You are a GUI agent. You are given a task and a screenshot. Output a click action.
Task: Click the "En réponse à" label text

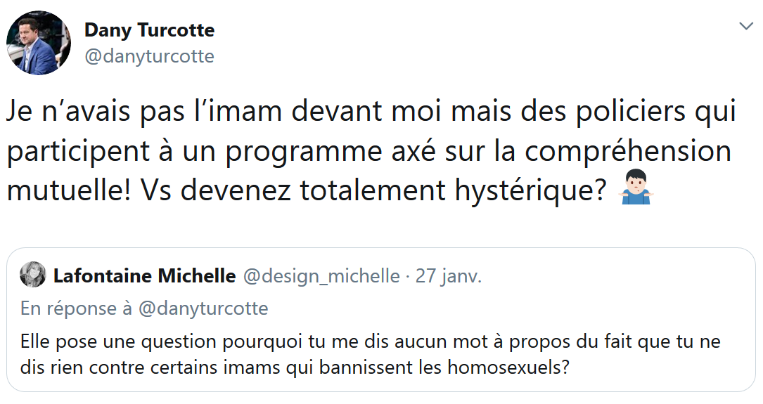[x=77, y=308]
